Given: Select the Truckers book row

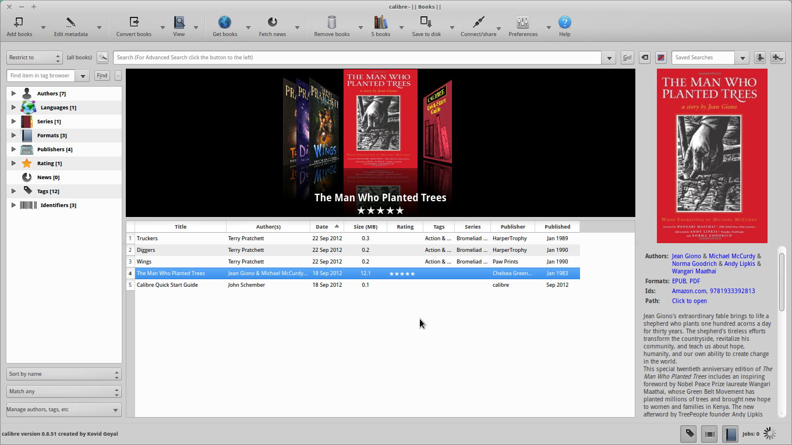Looking at the screenshot, I should click(x=357, y=238).
